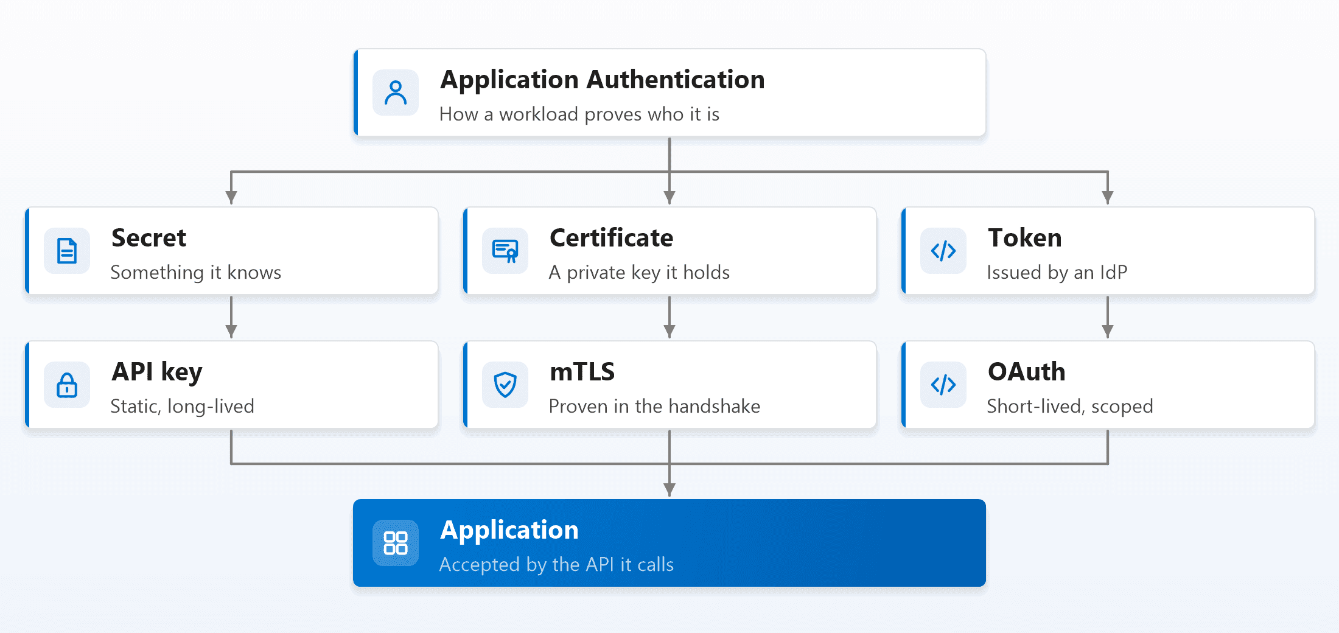Screen dimensions: 1339x633
Task: Click 'How a workload proves who it is'
Action: pyautogui.click(x=579, y=114)
